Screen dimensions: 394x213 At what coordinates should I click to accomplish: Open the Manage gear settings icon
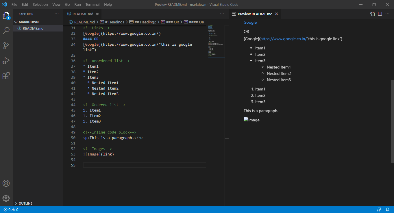coord(6,198)
